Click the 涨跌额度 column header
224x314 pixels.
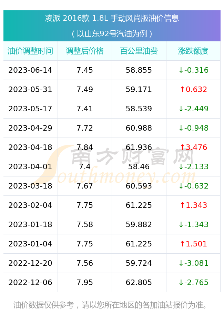[x=193, y=51]
